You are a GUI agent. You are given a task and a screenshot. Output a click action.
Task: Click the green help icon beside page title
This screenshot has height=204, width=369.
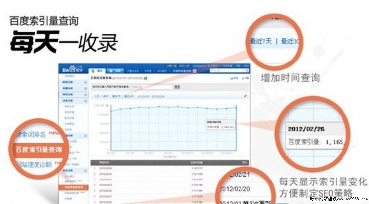(146, 78)
